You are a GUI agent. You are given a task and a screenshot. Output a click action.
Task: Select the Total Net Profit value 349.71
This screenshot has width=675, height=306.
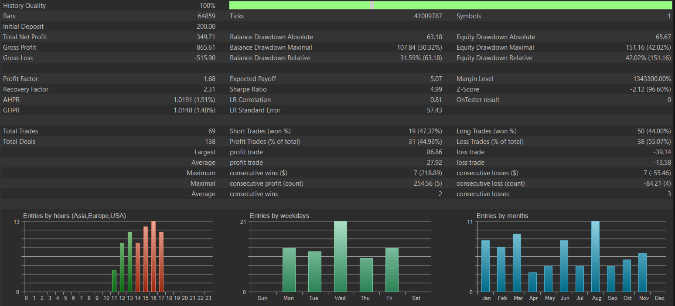click(206, 37)
